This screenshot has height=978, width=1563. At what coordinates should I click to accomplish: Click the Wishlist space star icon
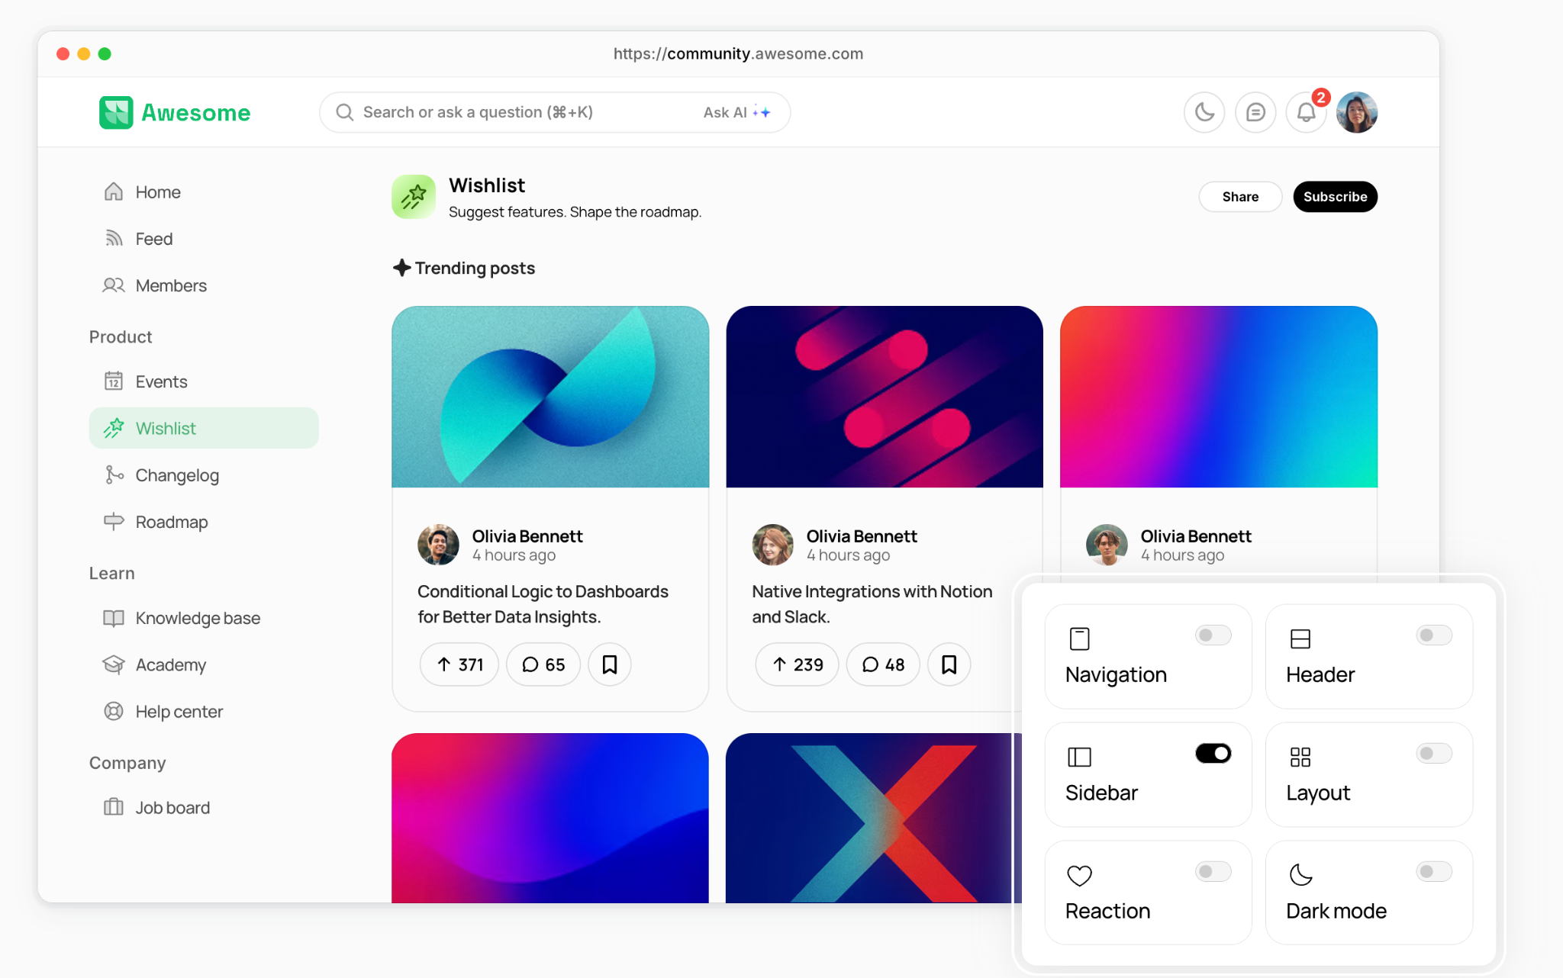pos(414,197)
